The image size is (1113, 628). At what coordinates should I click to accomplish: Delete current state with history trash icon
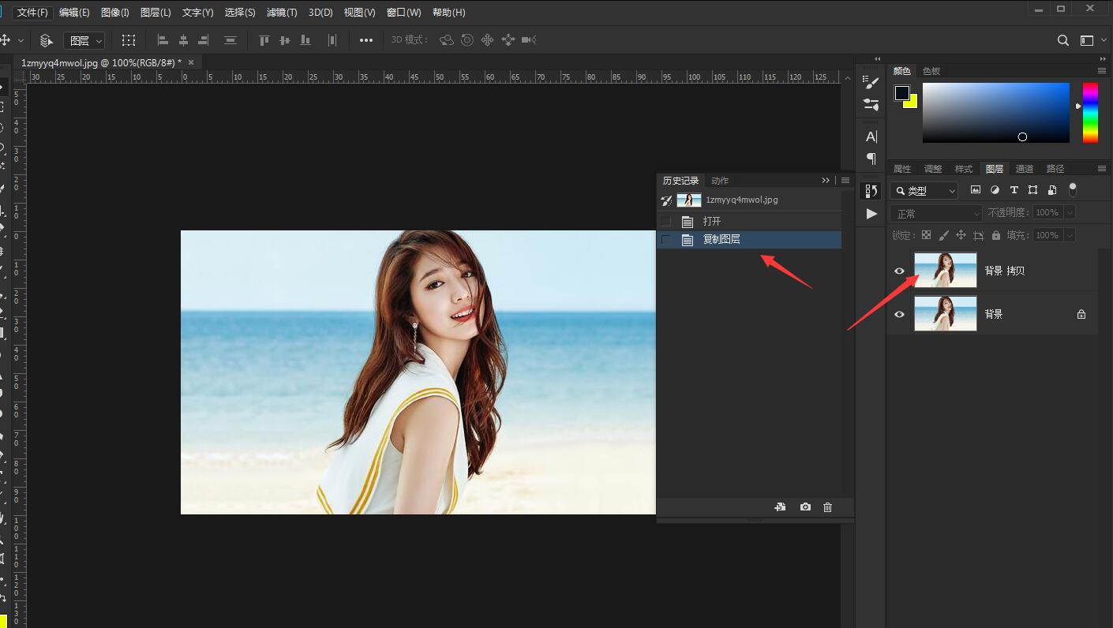tap(827, 507)
